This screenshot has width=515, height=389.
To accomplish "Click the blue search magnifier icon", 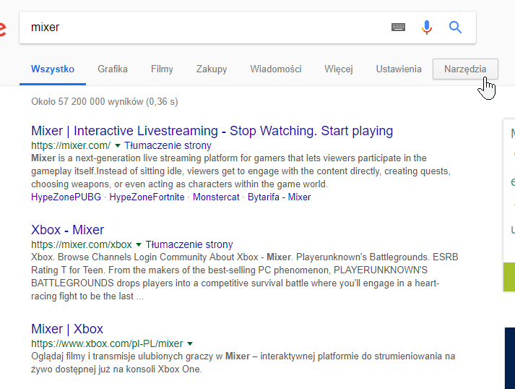I will coord(455,27).
